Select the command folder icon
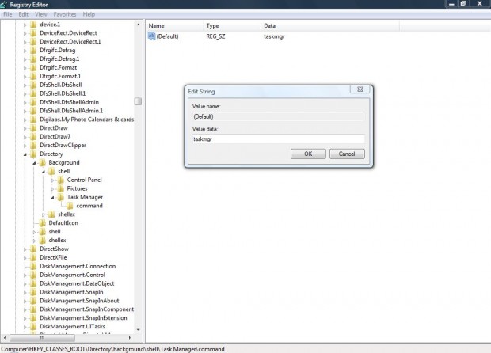 coord(70,206)
